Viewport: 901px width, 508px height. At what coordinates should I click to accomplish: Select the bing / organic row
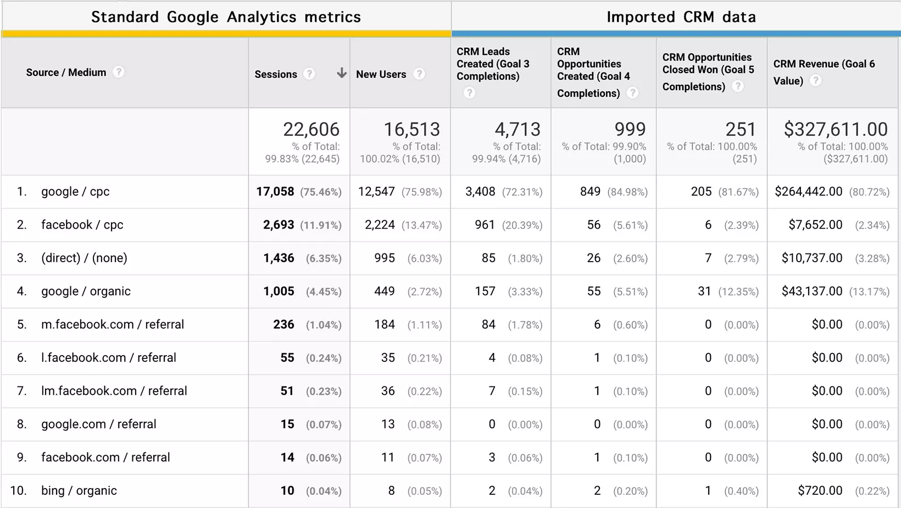click(x=79, y=490)
